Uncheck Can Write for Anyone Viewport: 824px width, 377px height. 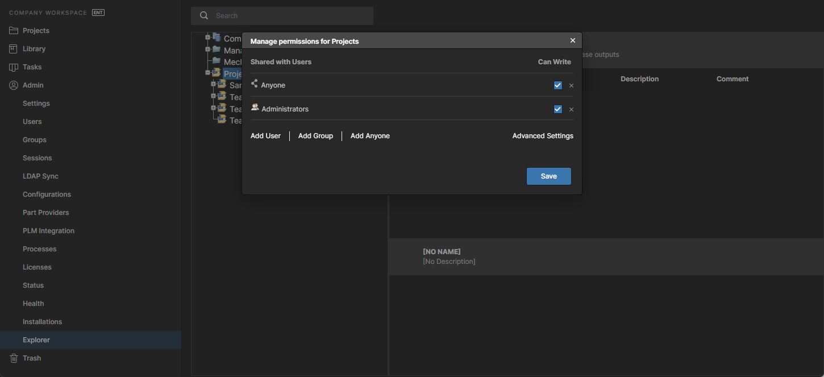(x=557, y=85)
